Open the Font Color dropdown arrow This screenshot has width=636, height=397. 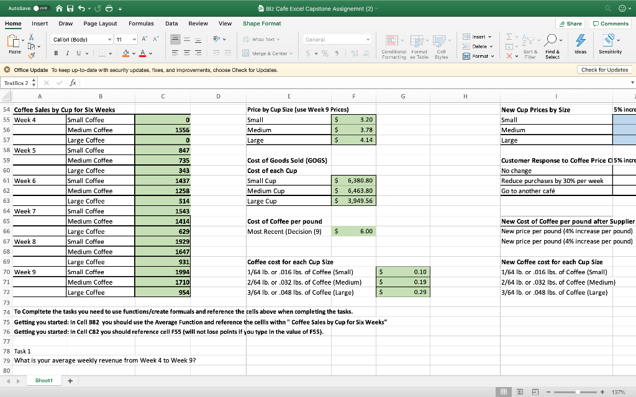151,53
